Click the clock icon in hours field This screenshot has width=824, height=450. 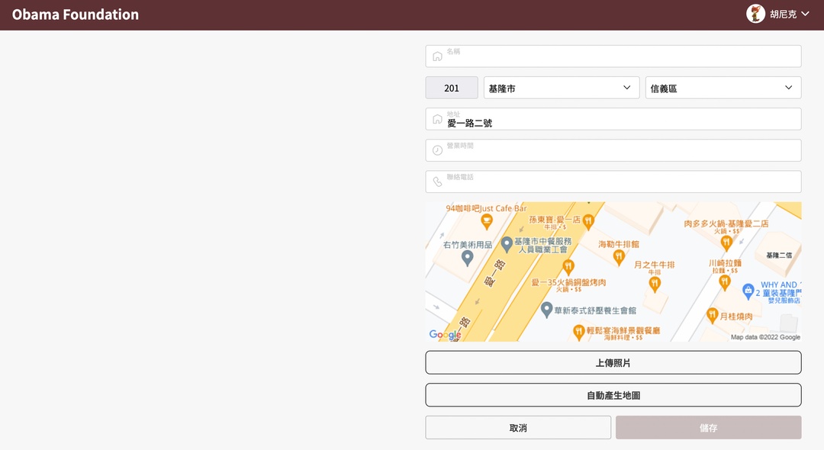tap(437, 151)
